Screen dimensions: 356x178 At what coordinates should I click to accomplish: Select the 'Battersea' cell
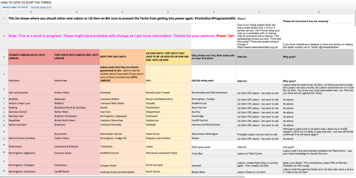pos(77,99)
